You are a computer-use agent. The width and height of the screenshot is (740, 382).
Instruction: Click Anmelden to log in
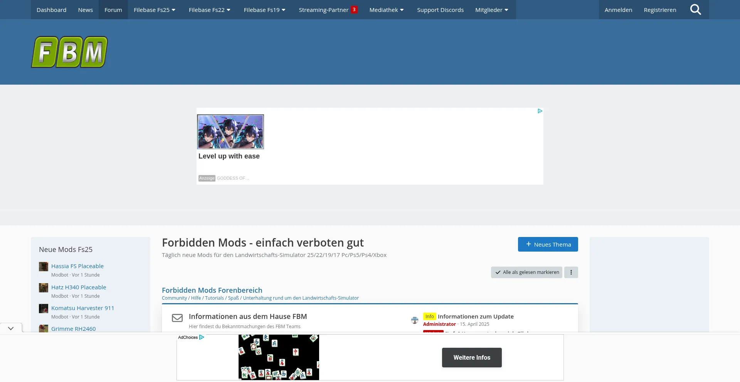618,10
